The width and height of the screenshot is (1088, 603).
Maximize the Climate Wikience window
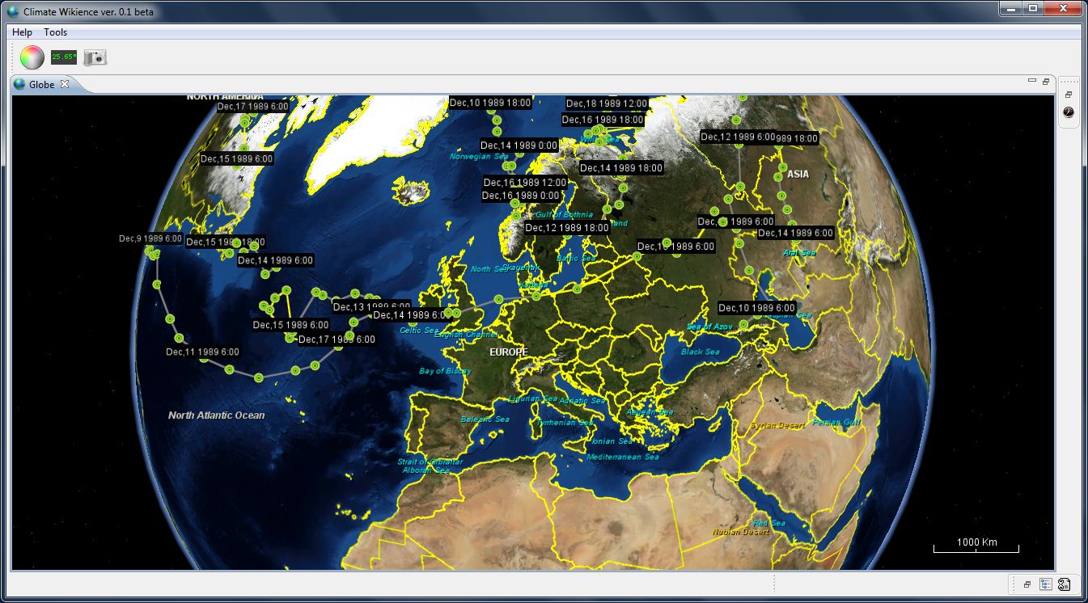coord(1032,9)
